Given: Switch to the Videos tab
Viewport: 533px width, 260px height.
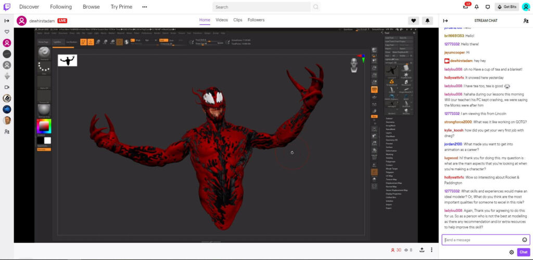Looking at the screenshot, I should tap(222, 20).
